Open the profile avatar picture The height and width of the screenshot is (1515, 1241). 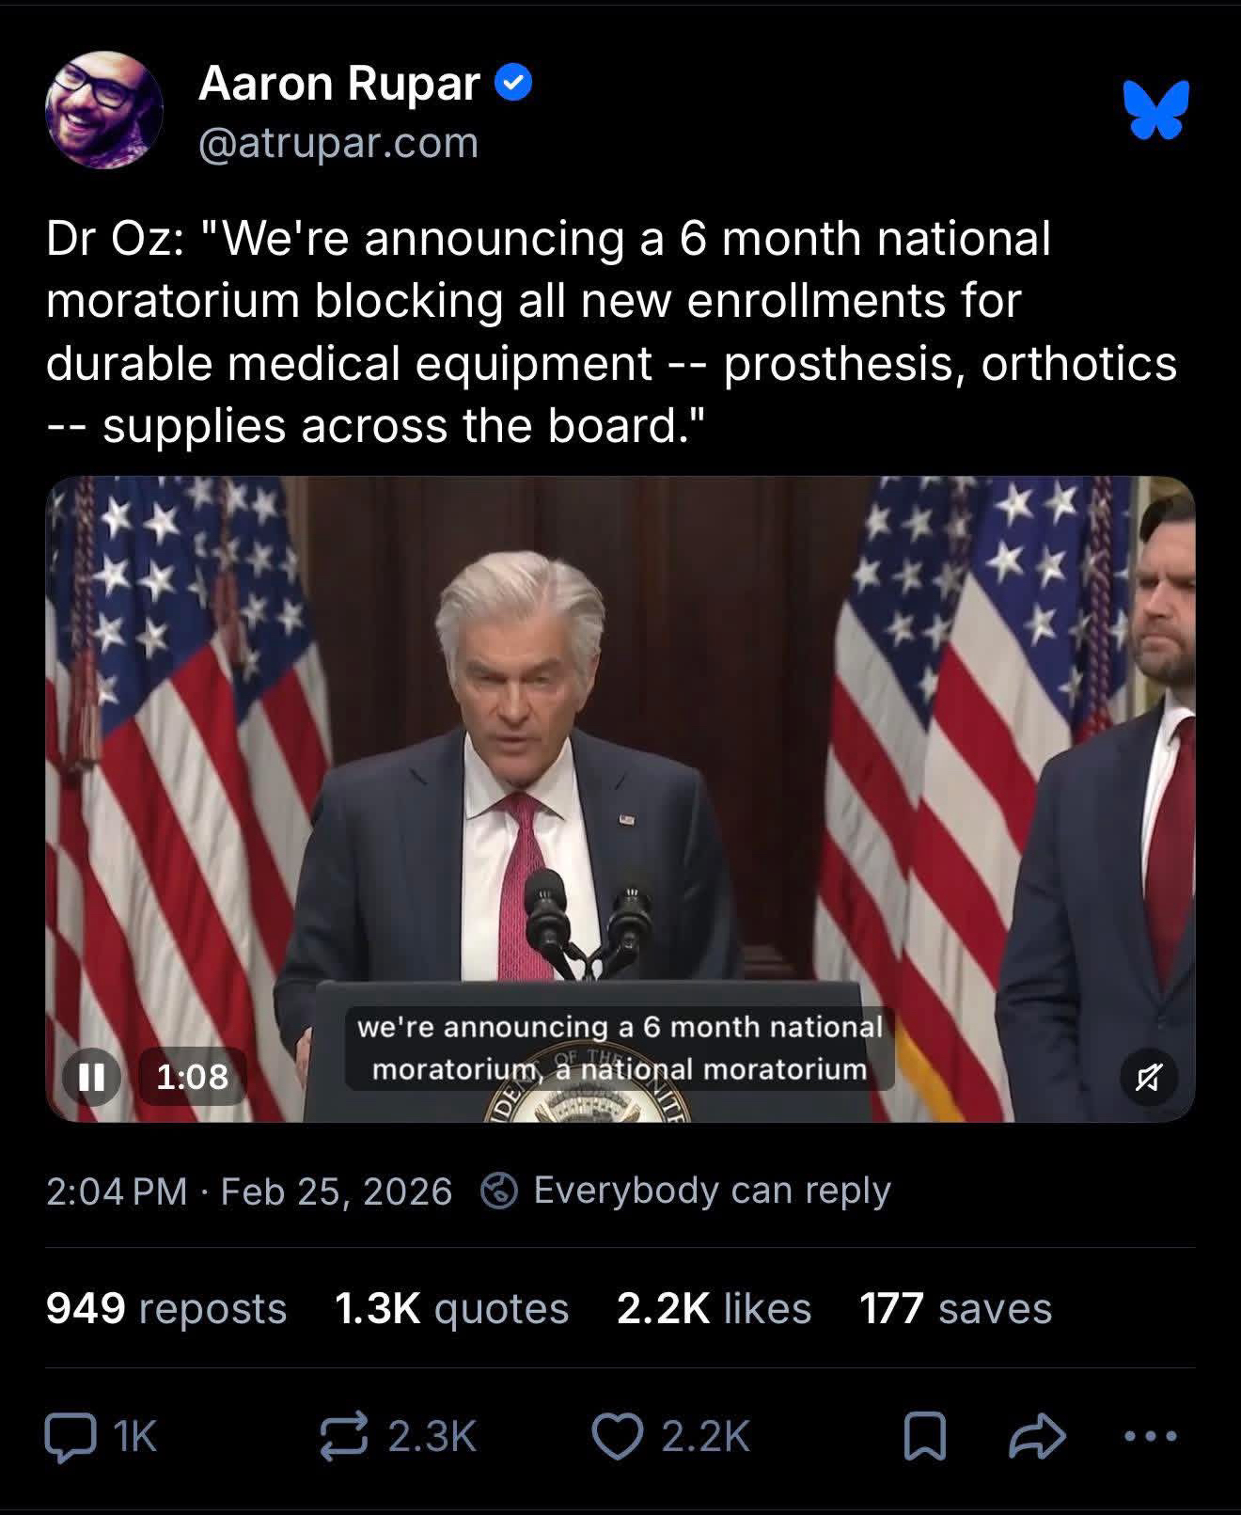(104, 109)
